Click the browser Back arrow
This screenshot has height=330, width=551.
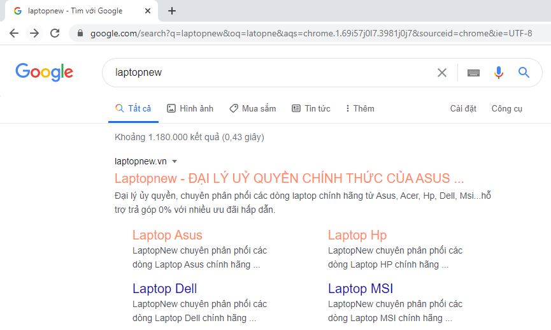(14, 33)
